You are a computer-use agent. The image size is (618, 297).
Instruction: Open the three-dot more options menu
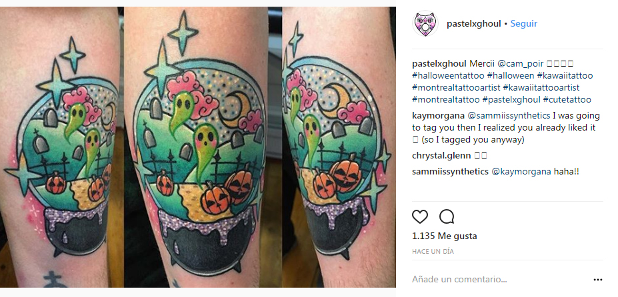(x=598, y=280)
